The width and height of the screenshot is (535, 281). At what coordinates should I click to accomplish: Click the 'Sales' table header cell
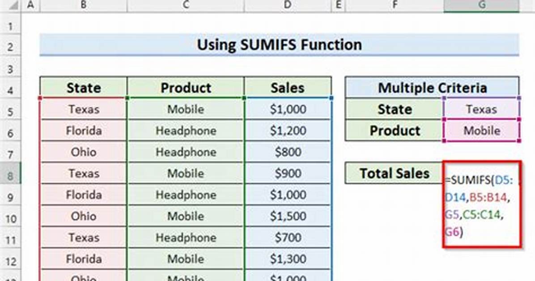pyautogui.click(x=288, y=87)
